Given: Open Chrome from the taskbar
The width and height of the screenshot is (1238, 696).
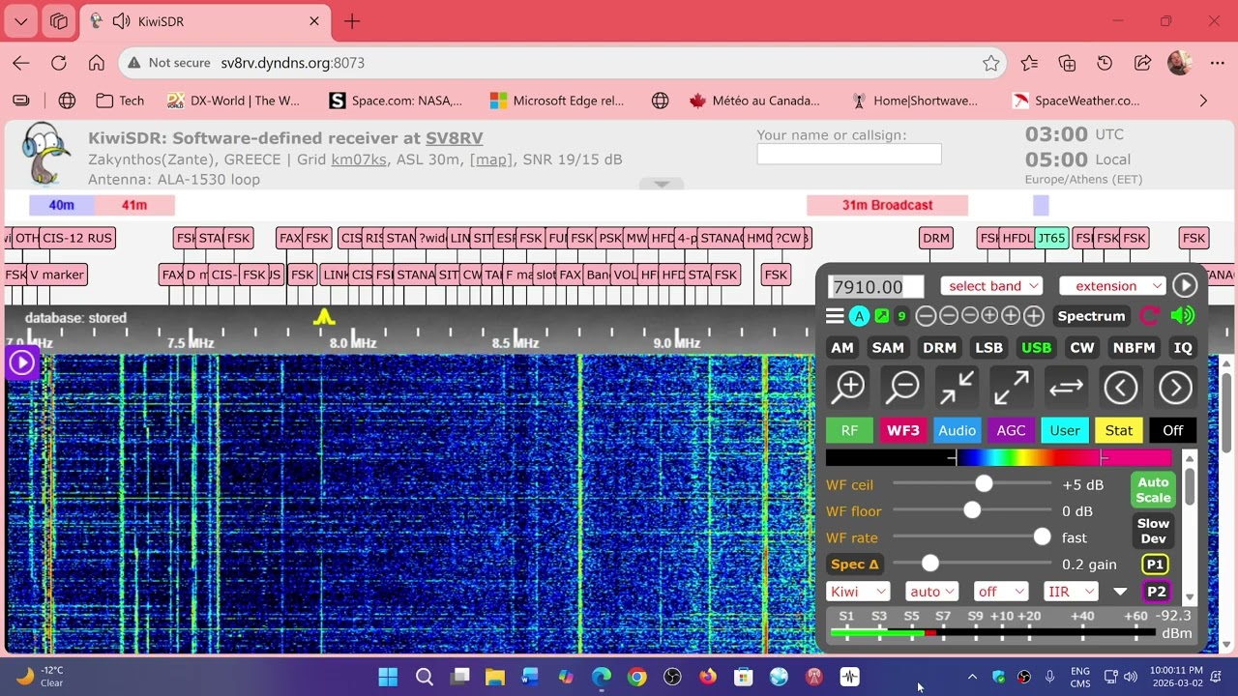Looking at the screenshot, I should (x=636, y=677).
